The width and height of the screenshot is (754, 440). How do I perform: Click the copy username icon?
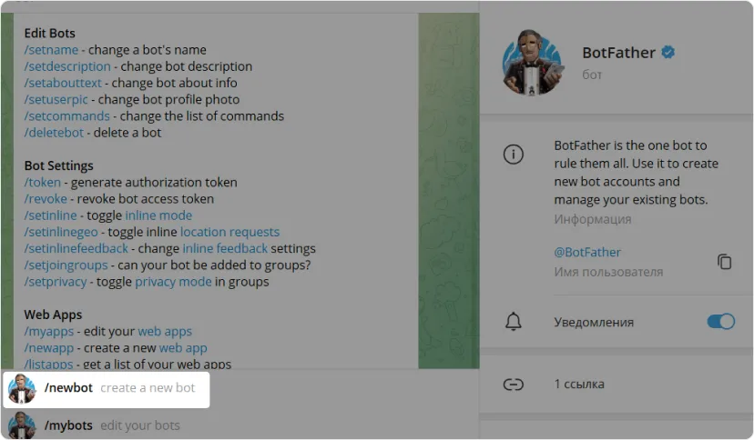[x=724, y=262]
